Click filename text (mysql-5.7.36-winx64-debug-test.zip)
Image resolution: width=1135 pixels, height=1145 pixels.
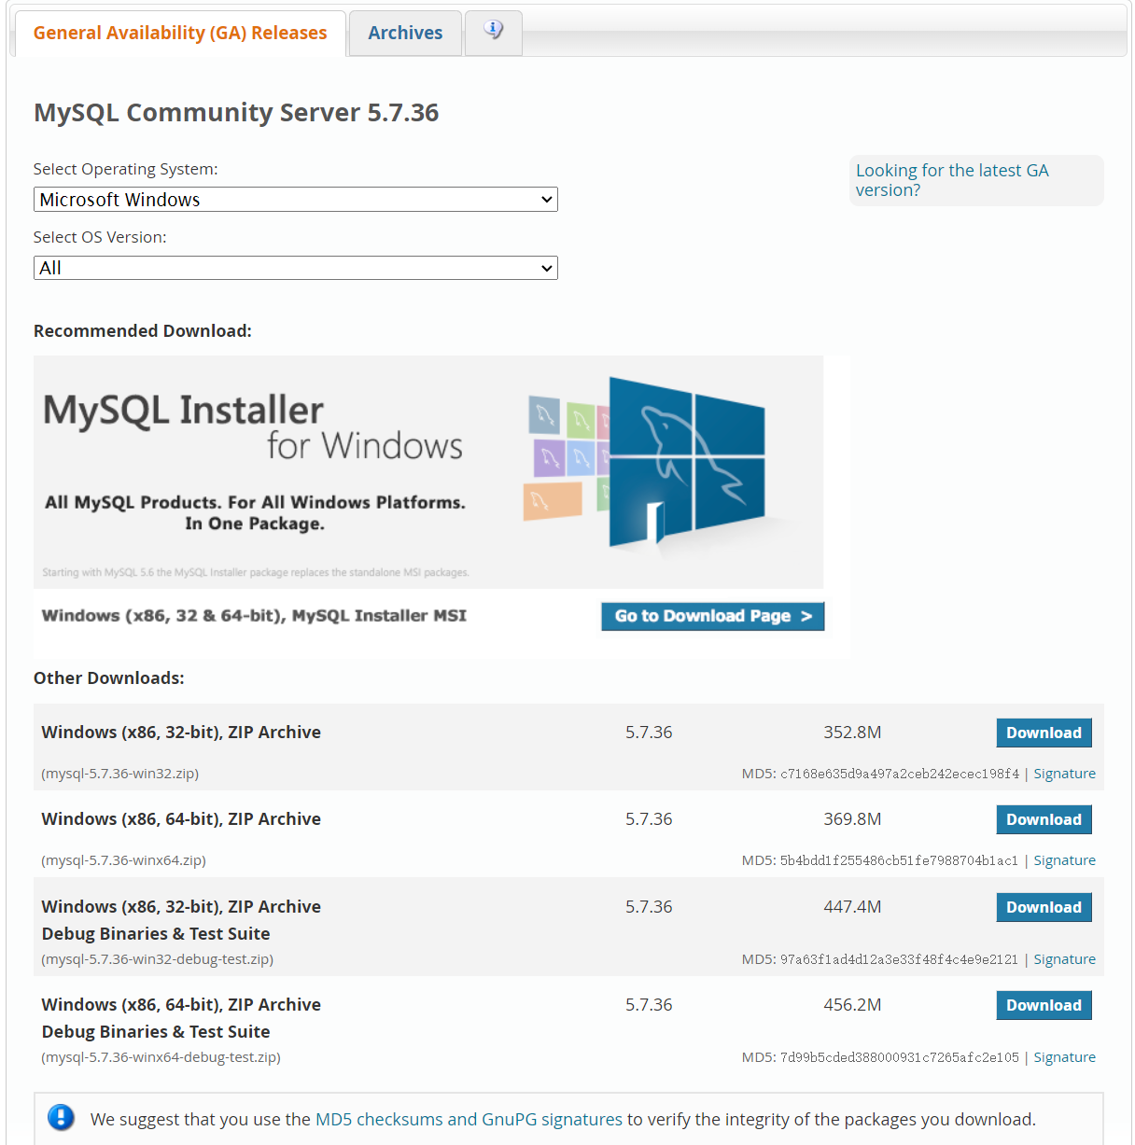[x=161, y=1057]
